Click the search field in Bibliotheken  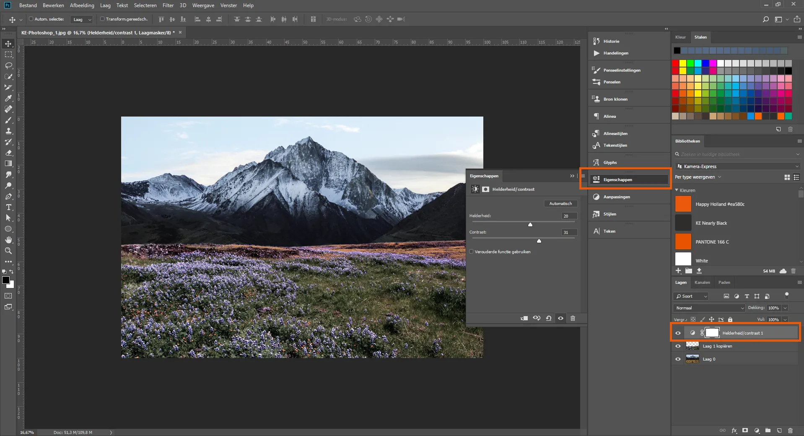(737, 154)
